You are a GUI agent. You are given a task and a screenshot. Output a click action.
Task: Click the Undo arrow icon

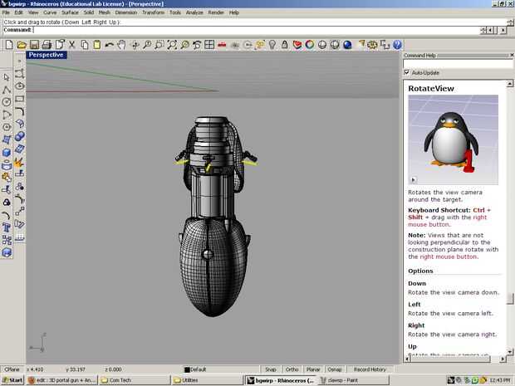click(109, 44)
